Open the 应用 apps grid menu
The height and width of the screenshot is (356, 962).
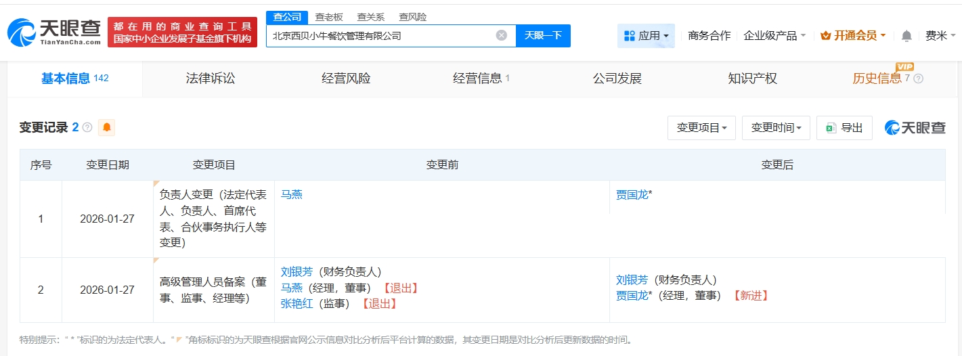pos(646,36)
